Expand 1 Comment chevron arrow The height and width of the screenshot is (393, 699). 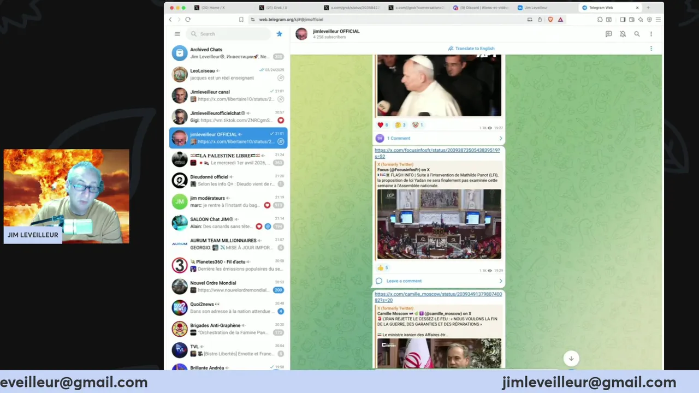[x=501, y=138]
